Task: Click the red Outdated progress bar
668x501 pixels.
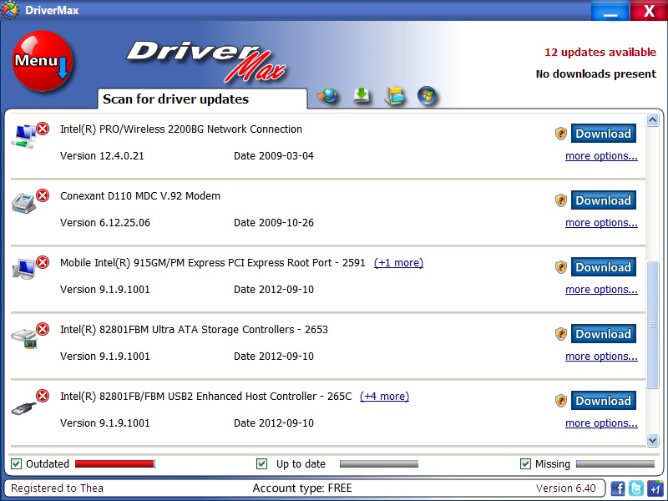Action: point(115,464)
